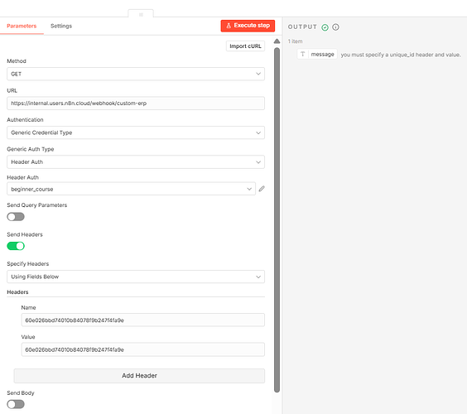The width and height of the screenshot is (467, 414).
Task: Click the info icon next to OUTPUT
Action: 335,27
